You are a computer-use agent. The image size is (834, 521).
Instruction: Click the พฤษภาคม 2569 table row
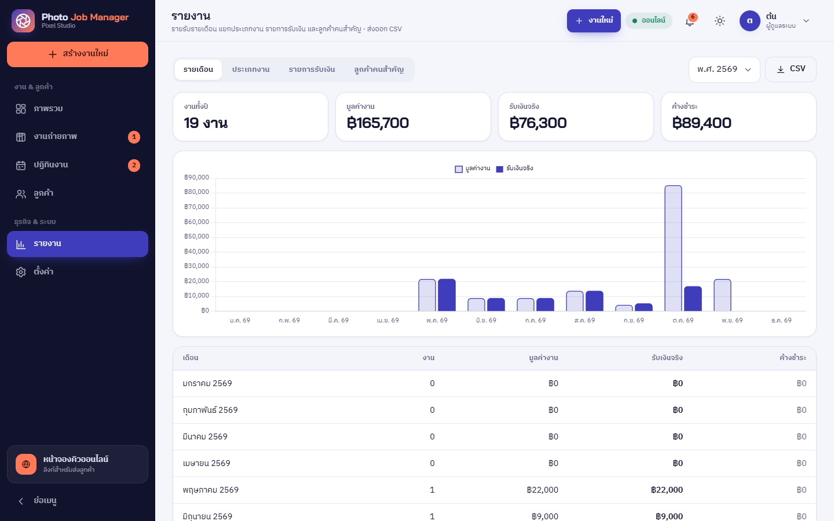pyautogui.click(x=495, y=490)
